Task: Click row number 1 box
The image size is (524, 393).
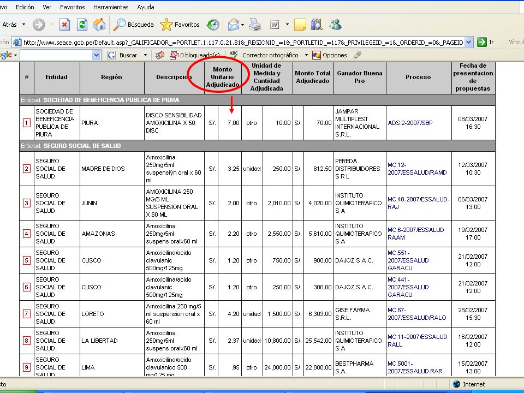Action: point(26,123)
